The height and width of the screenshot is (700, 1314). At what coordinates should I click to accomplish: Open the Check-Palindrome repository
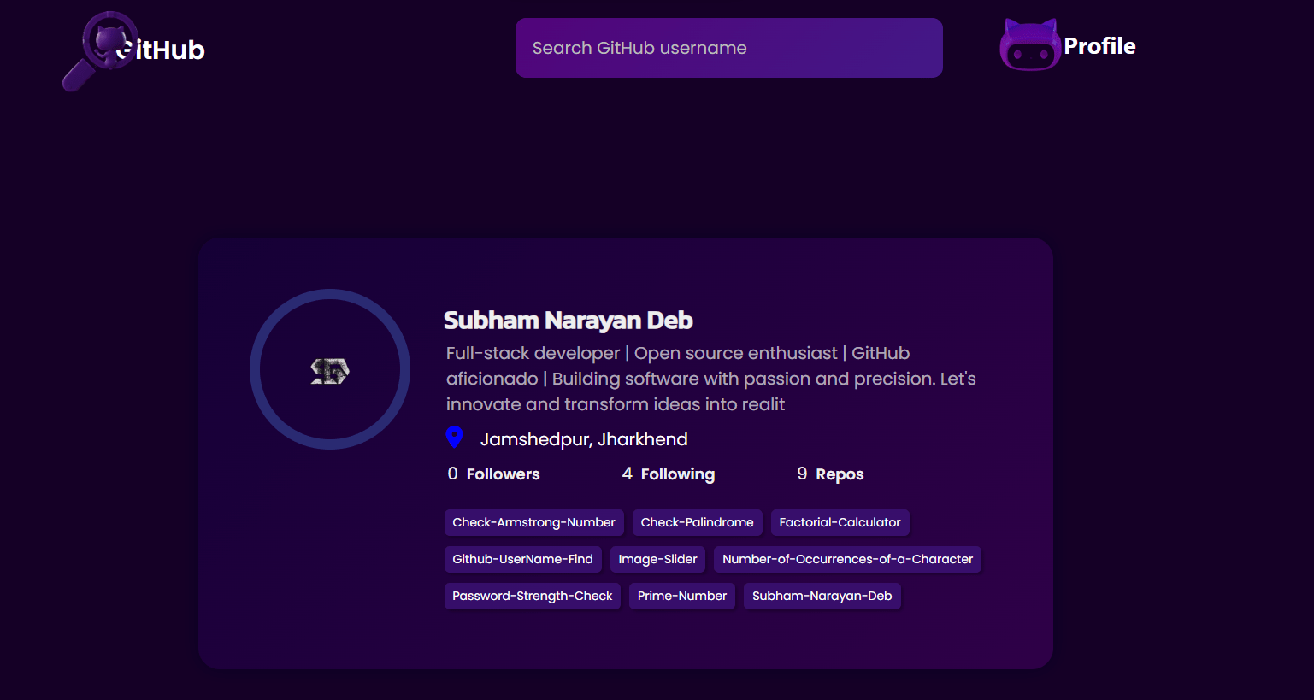pyautogui.click(x=697, y=522)
